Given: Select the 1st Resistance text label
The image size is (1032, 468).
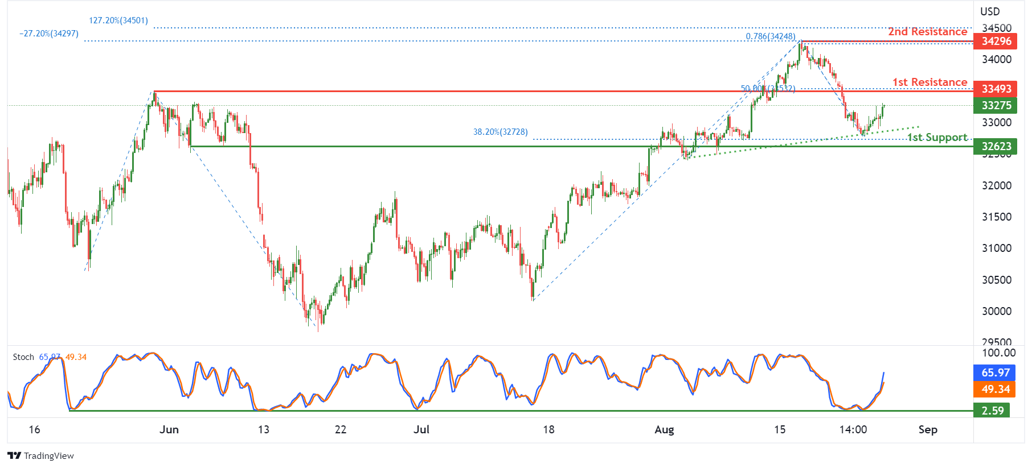Looking at the screenshot, I should [929, 82].
